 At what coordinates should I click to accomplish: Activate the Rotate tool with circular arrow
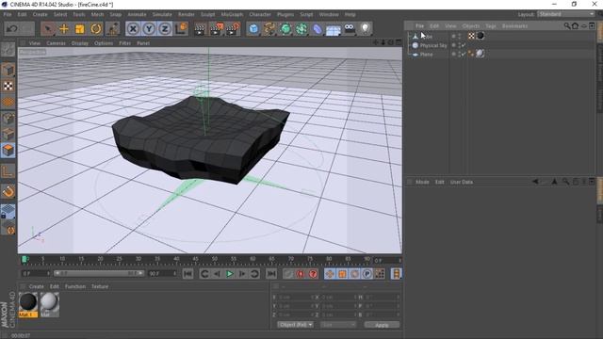[x=96, y=29]
